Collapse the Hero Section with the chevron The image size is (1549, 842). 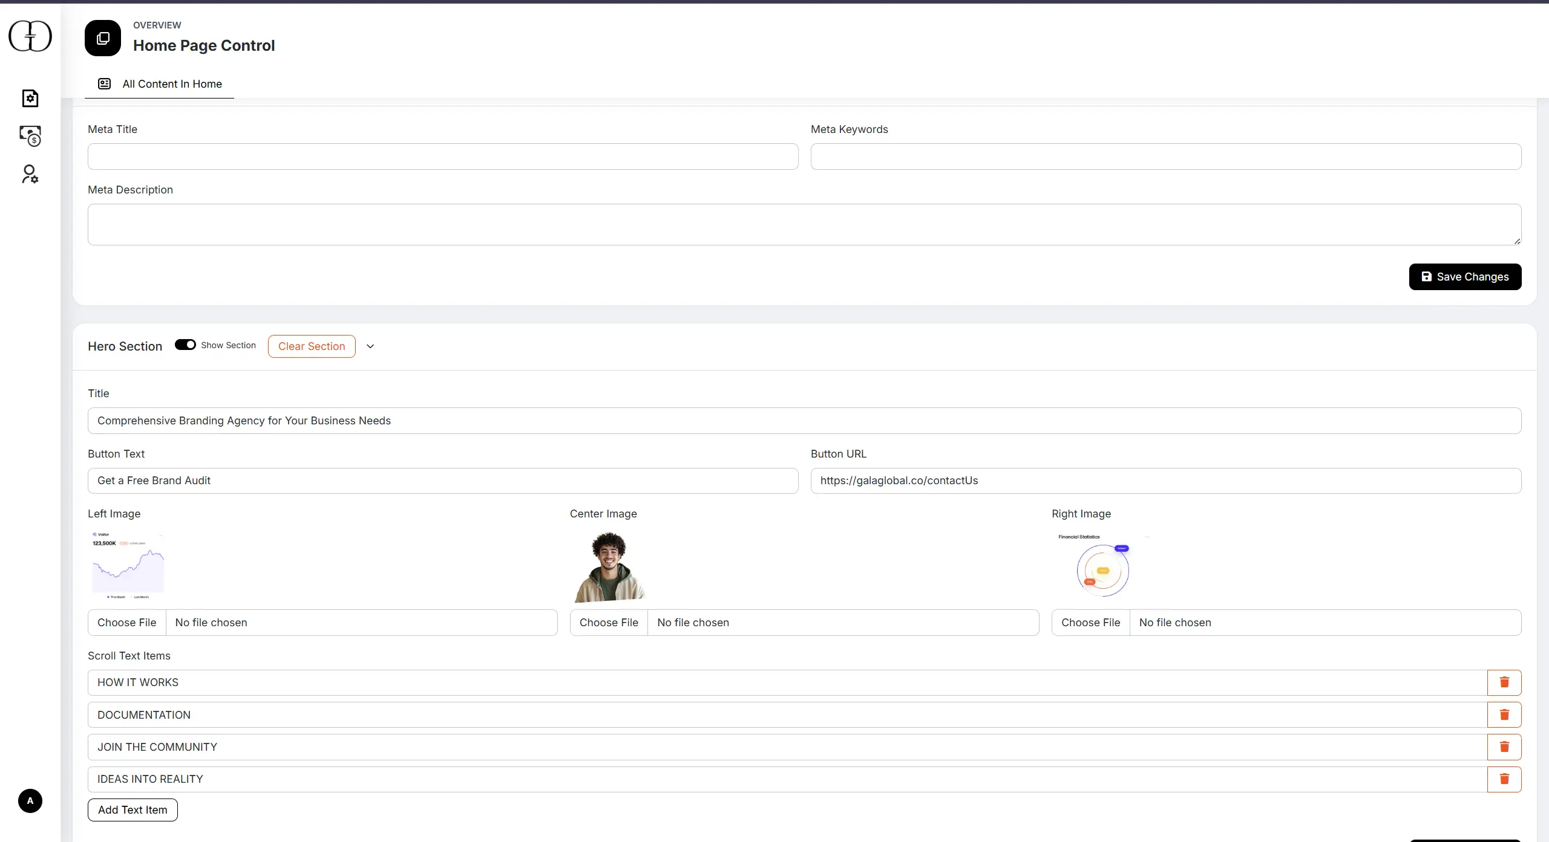370,346
